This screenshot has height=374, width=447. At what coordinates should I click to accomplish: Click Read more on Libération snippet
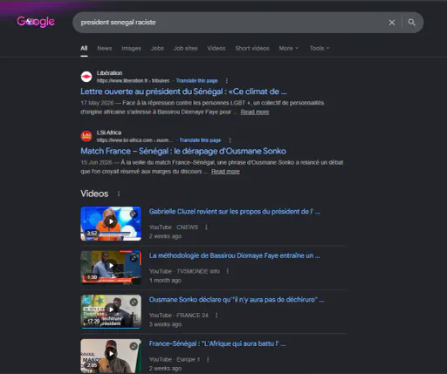(x=255, y=112)
